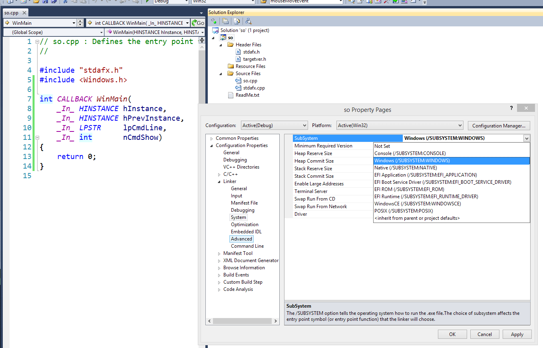Select VC++ Directories property page
The image size is (543, 348).
coord(241,167)
